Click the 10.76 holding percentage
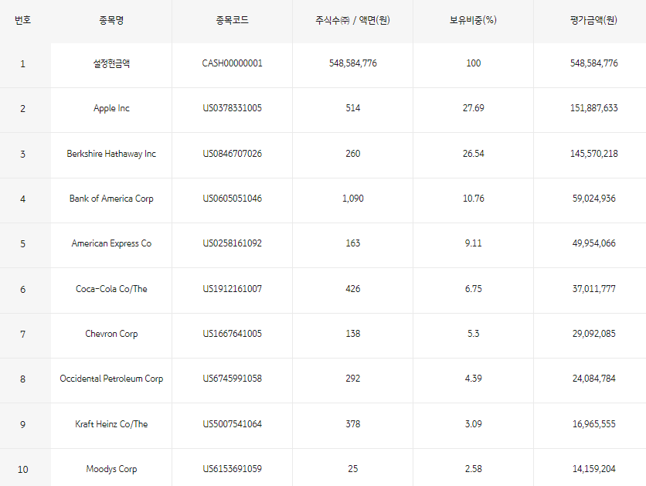Viewport: 646px width, 486px height. [x=473, y=199]
